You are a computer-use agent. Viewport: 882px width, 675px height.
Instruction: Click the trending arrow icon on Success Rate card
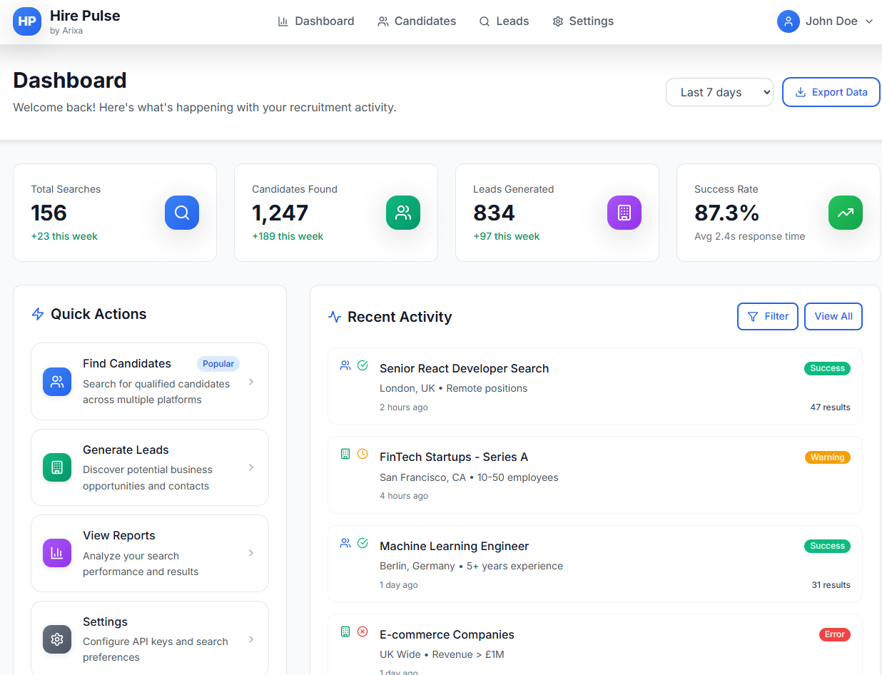pyautogui.click(x=846, y=213)
